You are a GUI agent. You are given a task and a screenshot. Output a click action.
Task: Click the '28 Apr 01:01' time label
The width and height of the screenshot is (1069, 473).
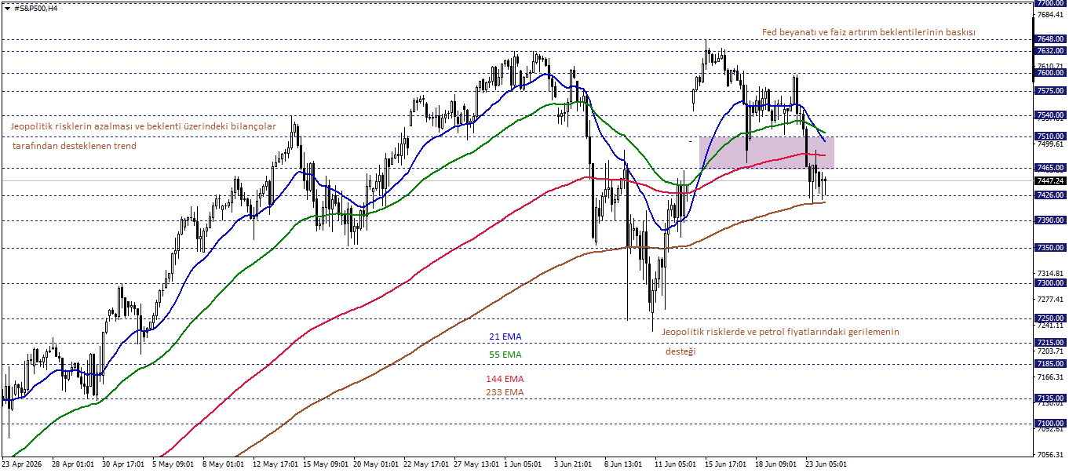(x=73, y=464)
